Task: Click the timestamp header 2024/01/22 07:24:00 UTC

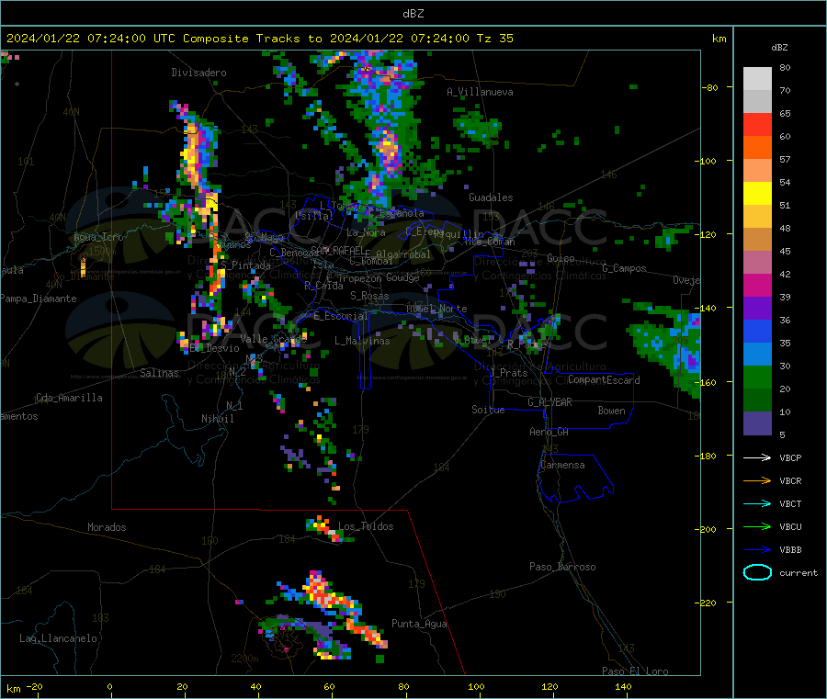Action: click(91, 39)
